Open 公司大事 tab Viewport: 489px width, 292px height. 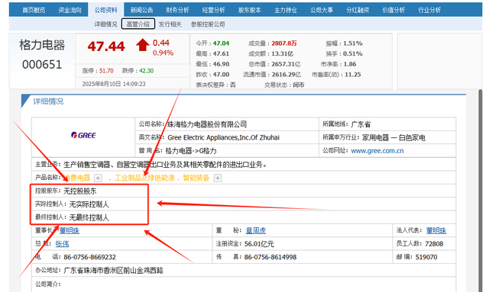click(322, 10)
